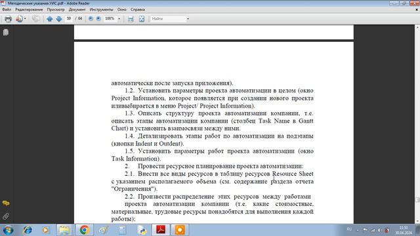The image size is (420, 236).
Task: Open the Справка menu
Action: [x=138, y=9]
